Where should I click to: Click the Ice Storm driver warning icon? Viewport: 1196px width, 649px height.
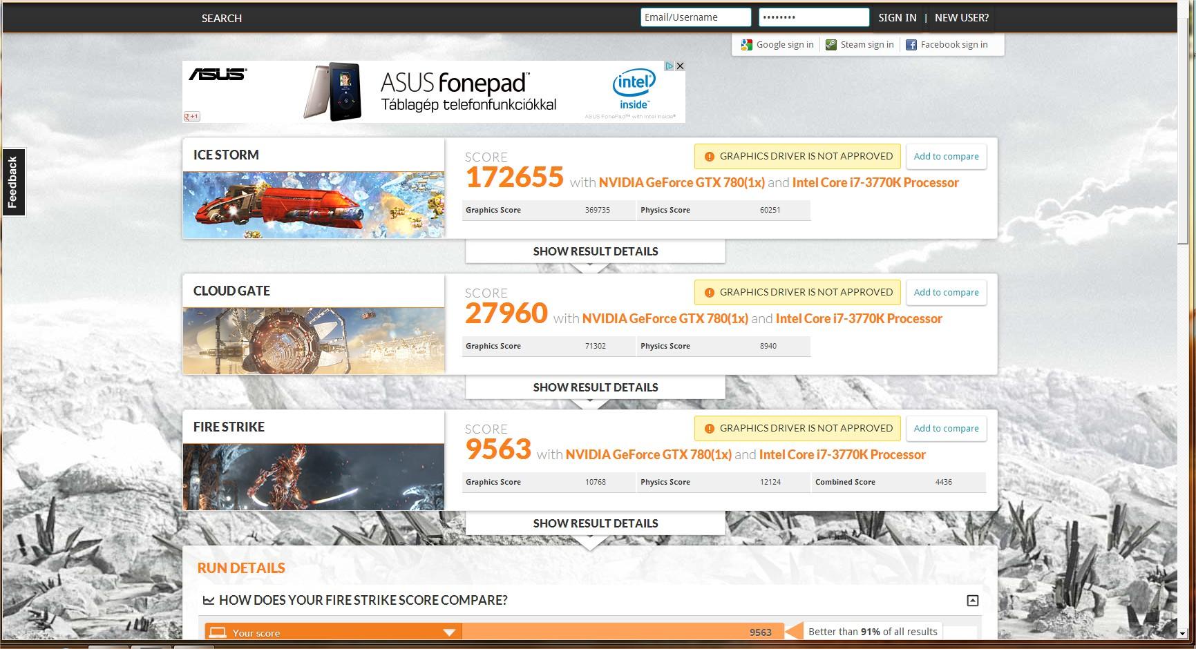pyautogui.click(x=709, y=157)
